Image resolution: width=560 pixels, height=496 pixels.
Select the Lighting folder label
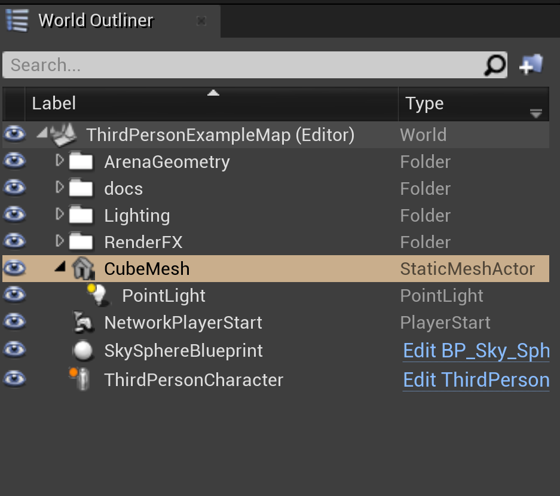pos(137,216)
